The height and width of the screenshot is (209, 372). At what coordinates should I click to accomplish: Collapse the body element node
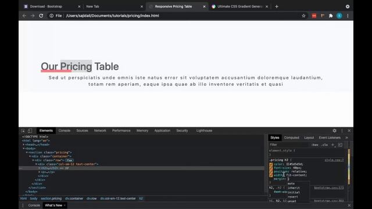pos(24,149)
